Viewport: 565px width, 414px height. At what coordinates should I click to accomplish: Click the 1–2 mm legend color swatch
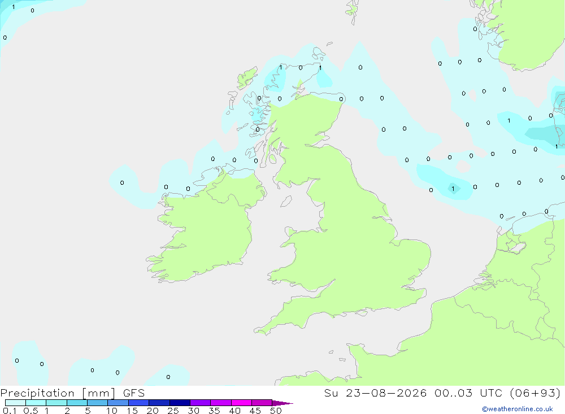pyautogui.click(x=56, y=403)
